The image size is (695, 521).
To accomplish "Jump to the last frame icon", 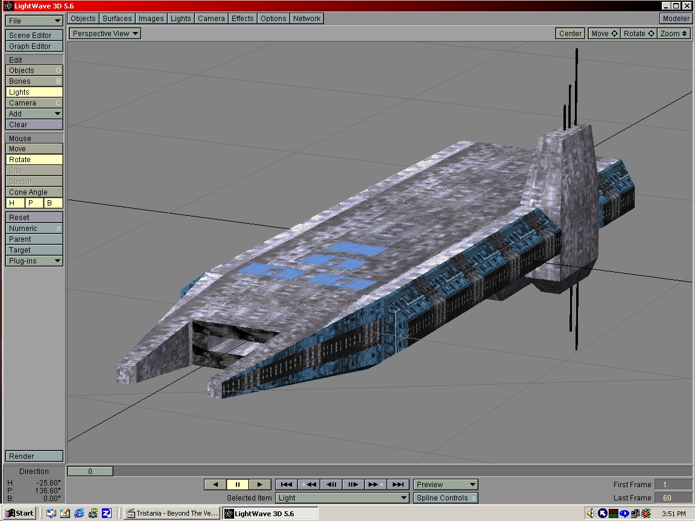I will point(398,484).
